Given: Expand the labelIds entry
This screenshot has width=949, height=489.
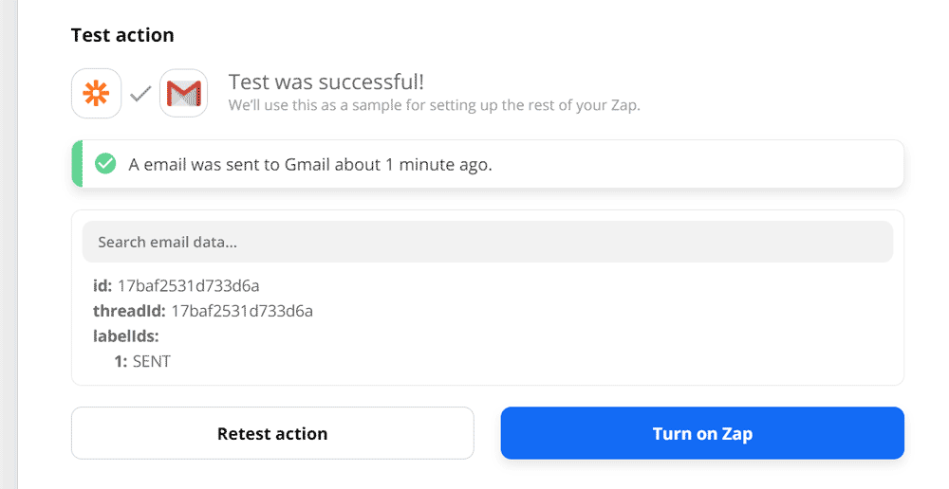Looking at the screenshot, I should click(x=125, y=335).
